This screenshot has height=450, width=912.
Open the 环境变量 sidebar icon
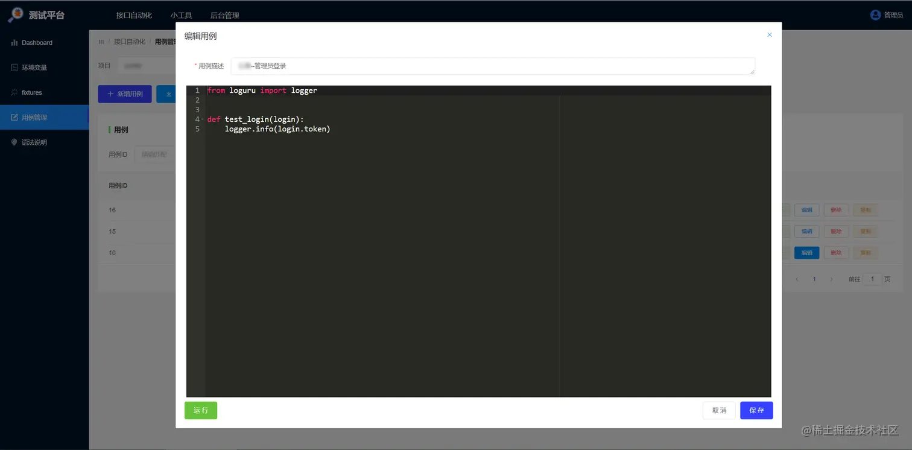point(14,68)
